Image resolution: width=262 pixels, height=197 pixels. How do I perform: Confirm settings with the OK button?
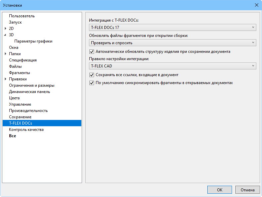tap(220, 190)
